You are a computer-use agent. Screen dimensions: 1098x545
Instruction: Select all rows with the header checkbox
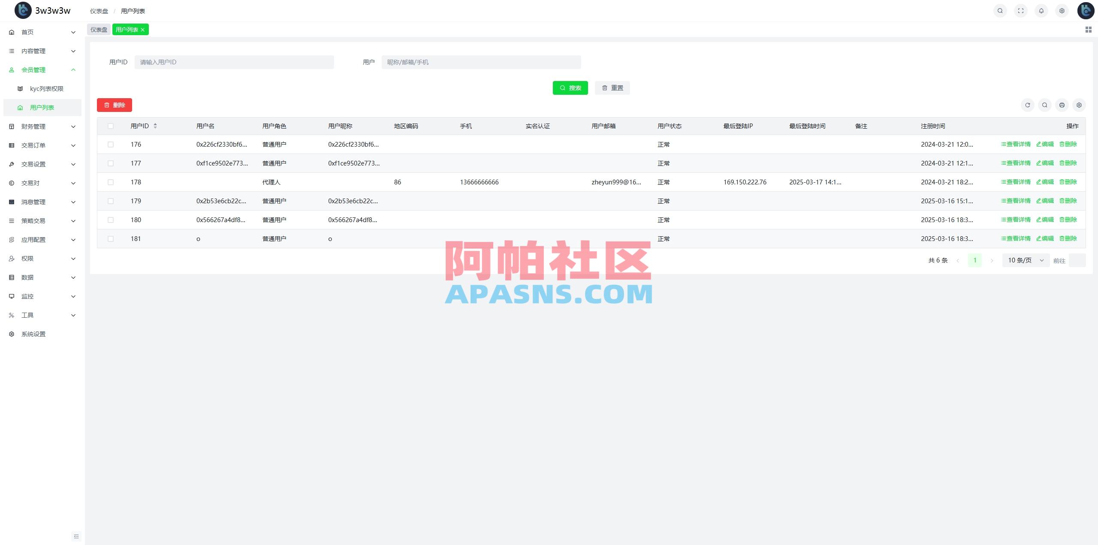click(111, 126)
